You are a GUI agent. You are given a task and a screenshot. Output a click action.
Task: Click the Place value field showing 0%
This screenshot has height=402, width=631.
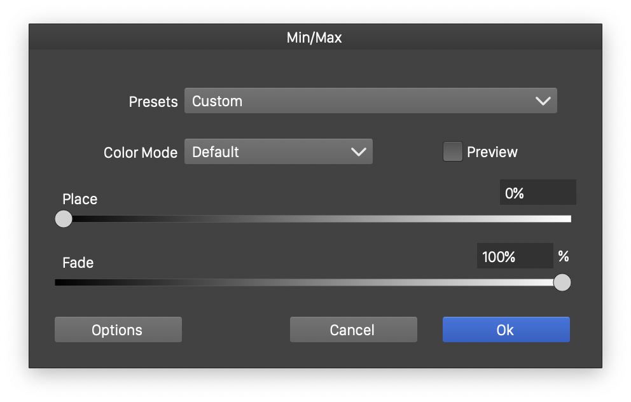(537, 193)
